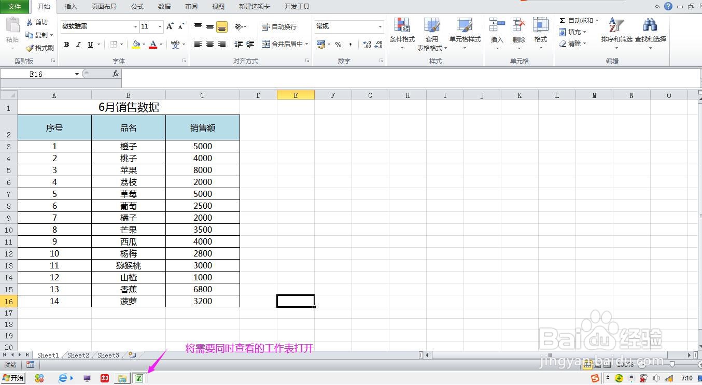Click the fx insert function button
The height and width of the screenshot is (385, 702).
pos(116,74)
